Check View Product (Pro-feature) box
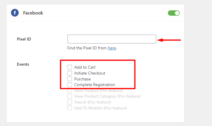 click(70, 91)
